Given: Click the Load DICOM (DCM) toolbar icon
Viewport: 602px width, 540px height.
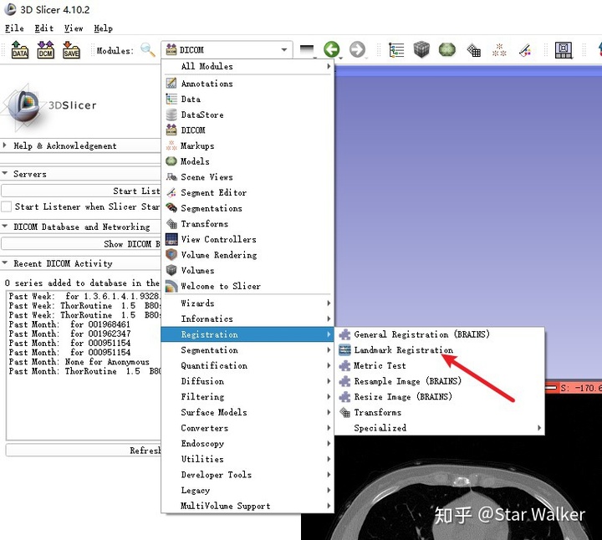Looking at the screenshot, I should pos(45,50).
